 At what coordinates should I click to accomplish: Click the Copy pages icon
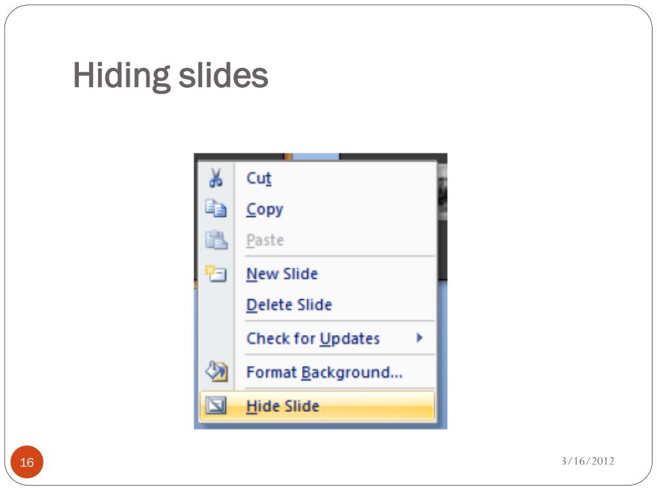pos(216,208)
